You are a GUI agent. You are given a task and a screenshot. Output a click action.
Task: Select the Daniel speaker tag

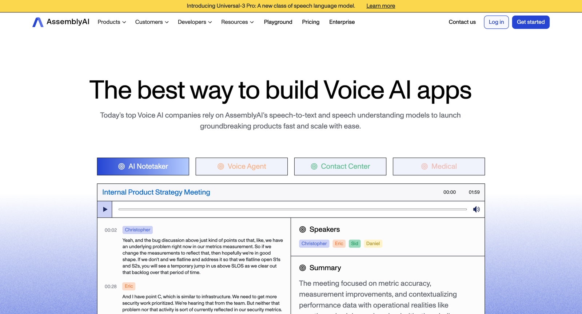tap(372, 244)
